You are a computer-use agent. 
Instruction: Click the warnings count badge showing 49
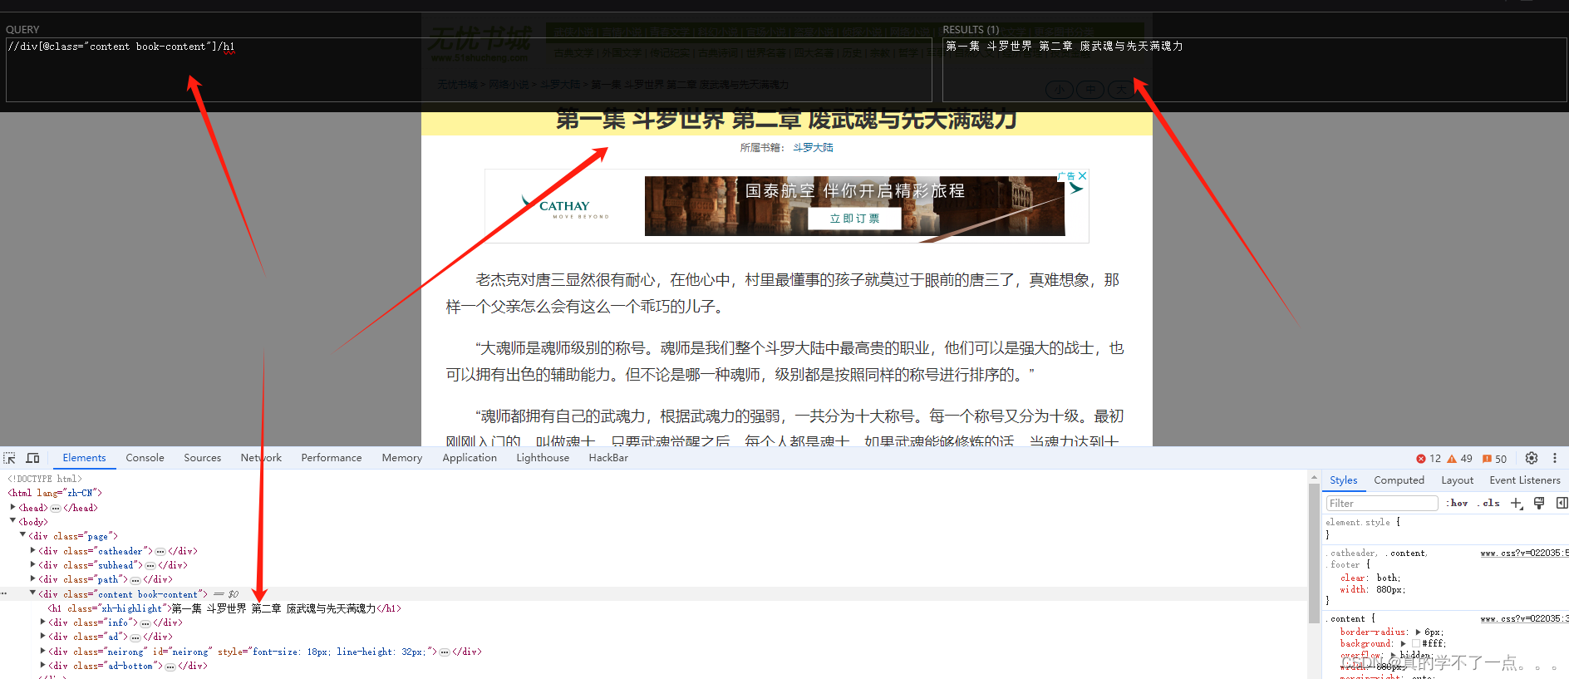click(1460, 458)
